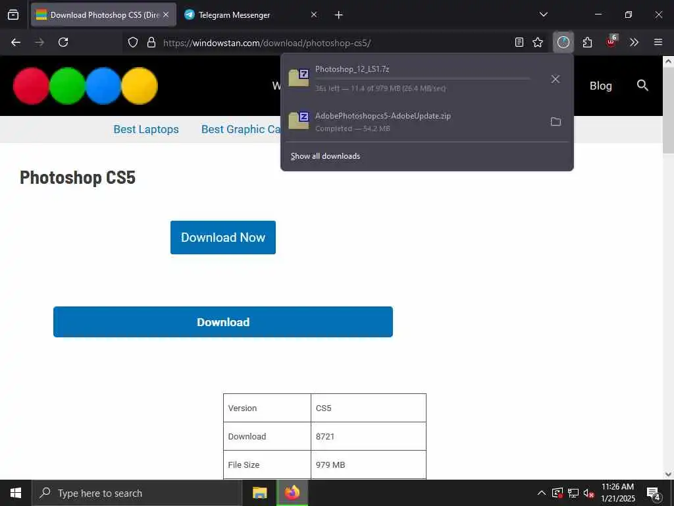The image size is (674, 506).
Task: Expand the list all tabs dropdown
Action: (543, 14)
